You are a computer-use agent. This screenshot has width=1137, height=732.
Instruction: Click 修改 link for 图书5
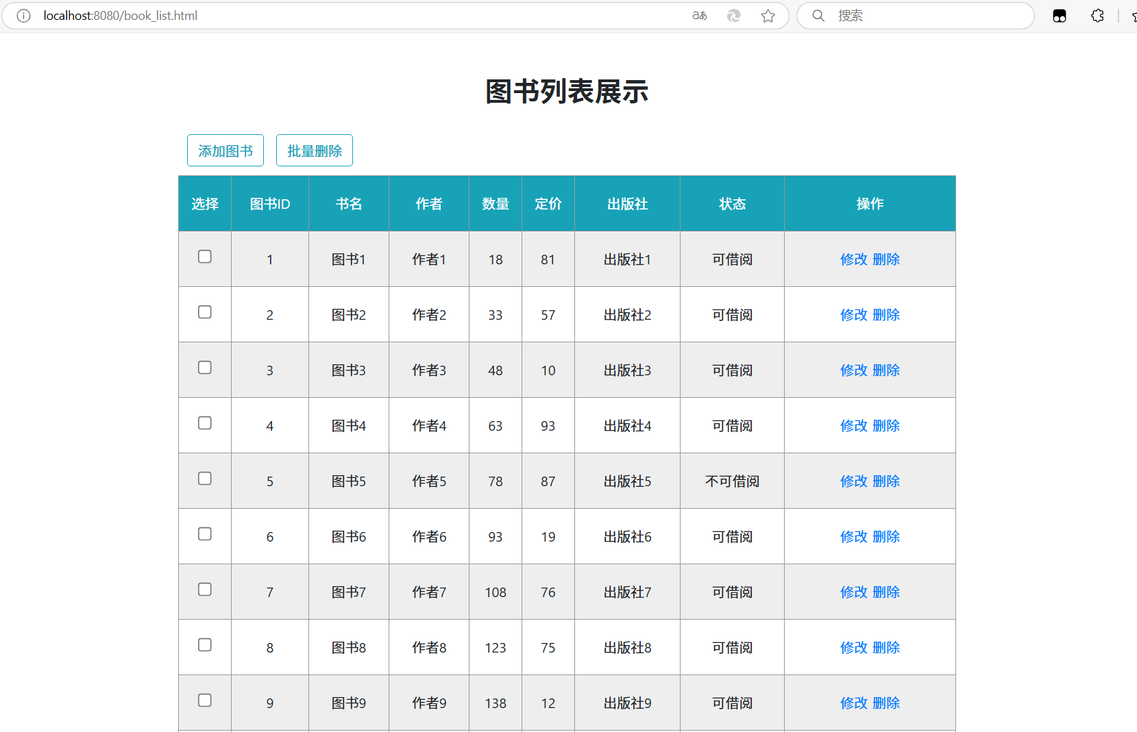click(854, 481)
